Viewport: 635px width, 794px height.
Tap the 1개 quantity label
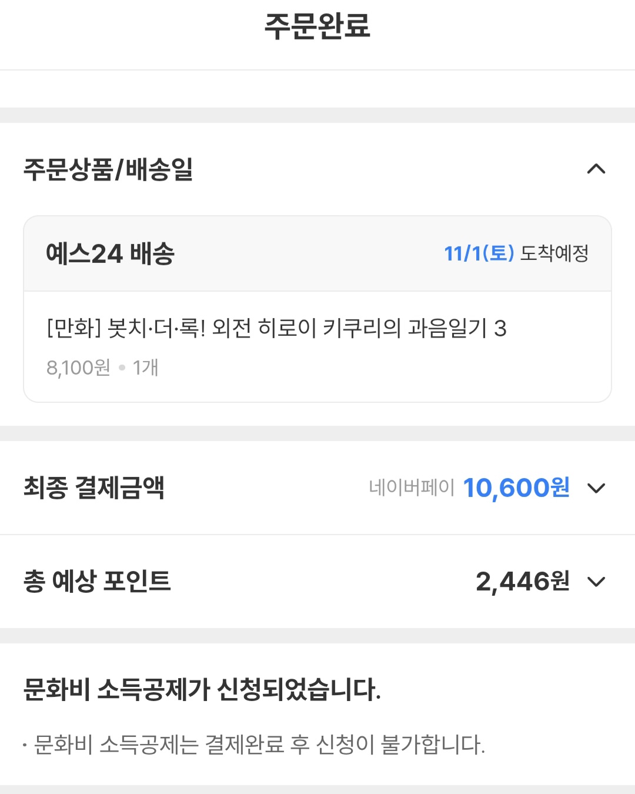click(x=145, y=368)
